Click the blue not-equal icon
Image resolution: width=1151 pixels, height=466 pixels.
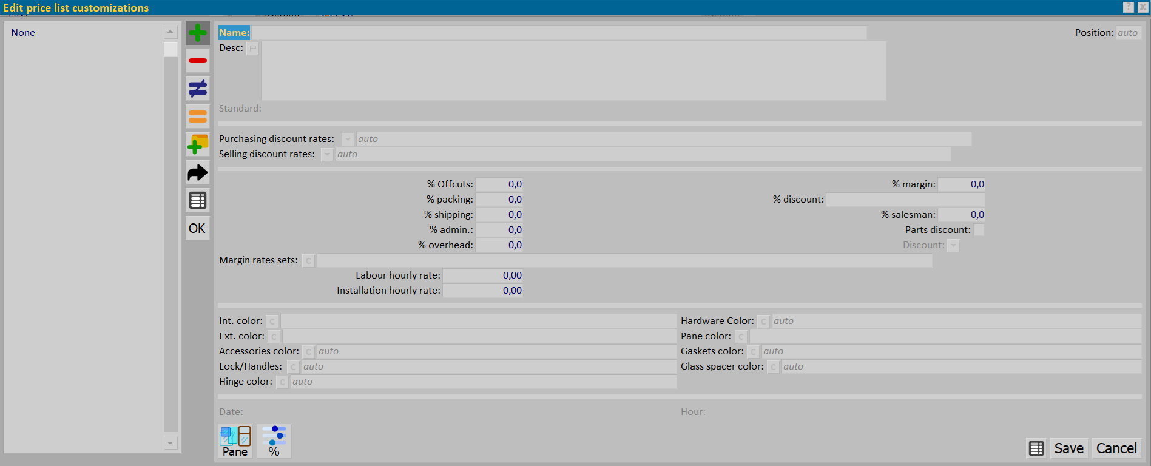point(198,89)
